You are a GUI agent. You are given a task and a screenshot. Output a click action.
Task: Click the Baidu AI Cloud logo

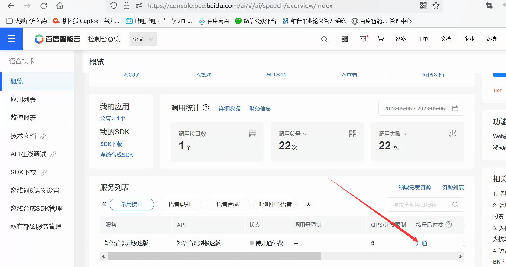pyautogui.click(x=57, y=39)
